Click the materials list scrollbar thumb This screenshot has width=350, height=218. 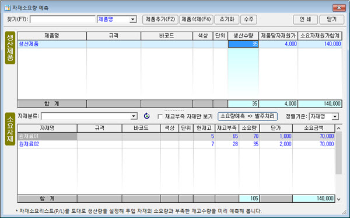point(338,153)
